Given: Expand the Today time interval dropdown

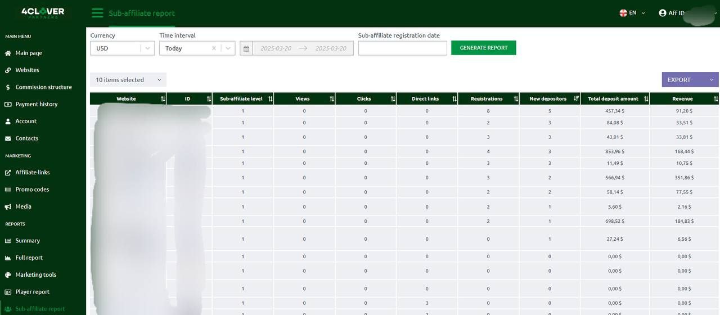Looking at the screenshot, I should [x=228, y=48].
